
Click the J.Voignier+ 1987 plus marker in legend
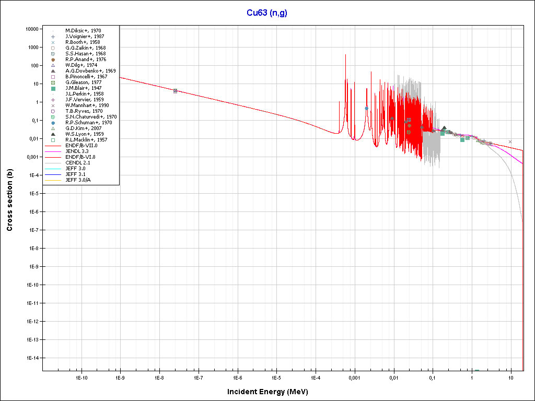click(53, 37)
